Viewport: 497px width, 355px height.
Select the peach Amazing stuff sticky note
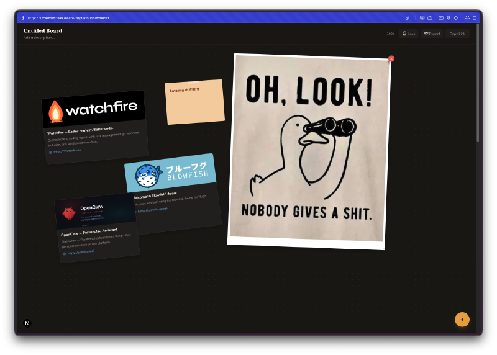tap(194, 106)
